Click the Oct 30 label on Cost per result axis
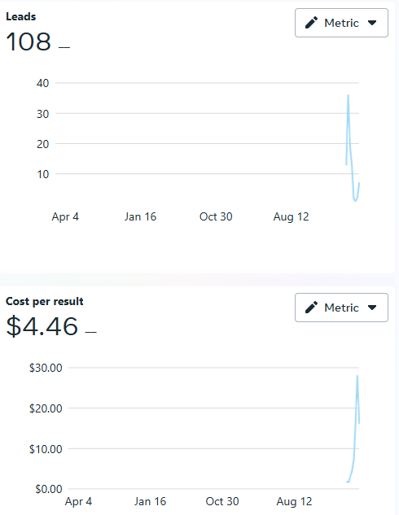 coord(222,501)
